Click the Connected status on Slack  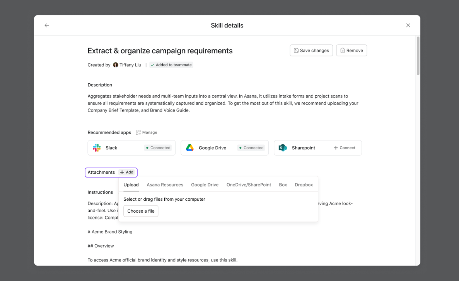[x=158, y=148]
